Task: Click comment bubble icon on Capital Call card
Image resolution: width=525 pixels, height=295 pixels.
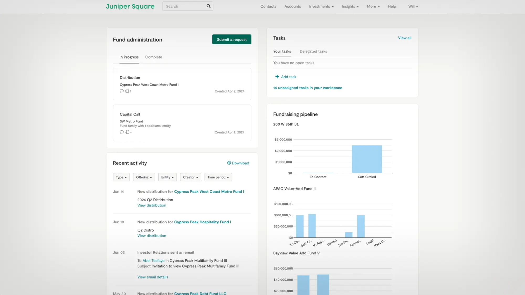Action: (x=122, y=132)
